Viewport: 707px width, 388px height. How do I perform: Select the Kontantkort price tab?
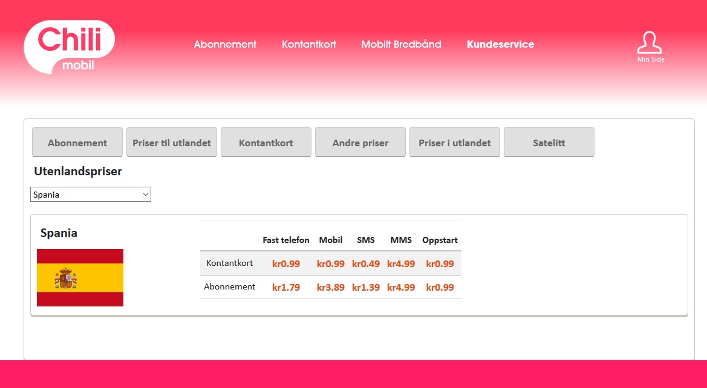(266, 143)
